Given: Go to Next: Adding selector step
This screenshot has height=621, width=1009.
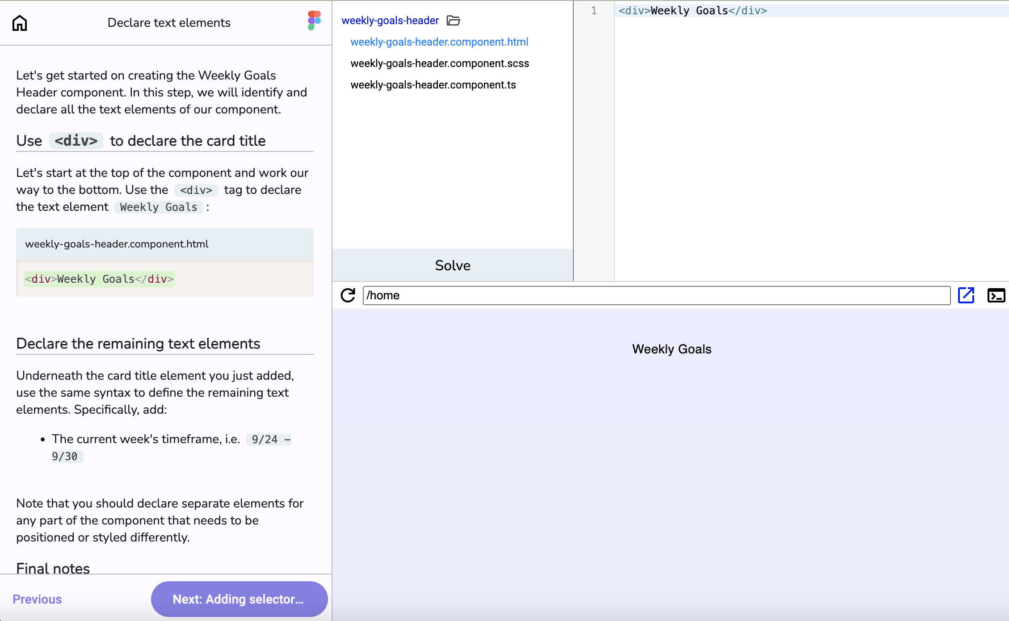Looking at the screenshot, I should pyautogui.click(x=239, y=599).
